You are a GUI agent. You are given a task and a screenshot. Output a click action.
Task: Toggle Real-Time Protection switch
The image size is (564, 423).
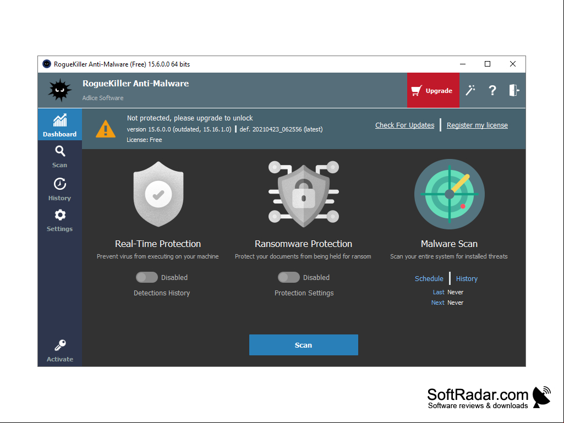(x=147, y=277)
